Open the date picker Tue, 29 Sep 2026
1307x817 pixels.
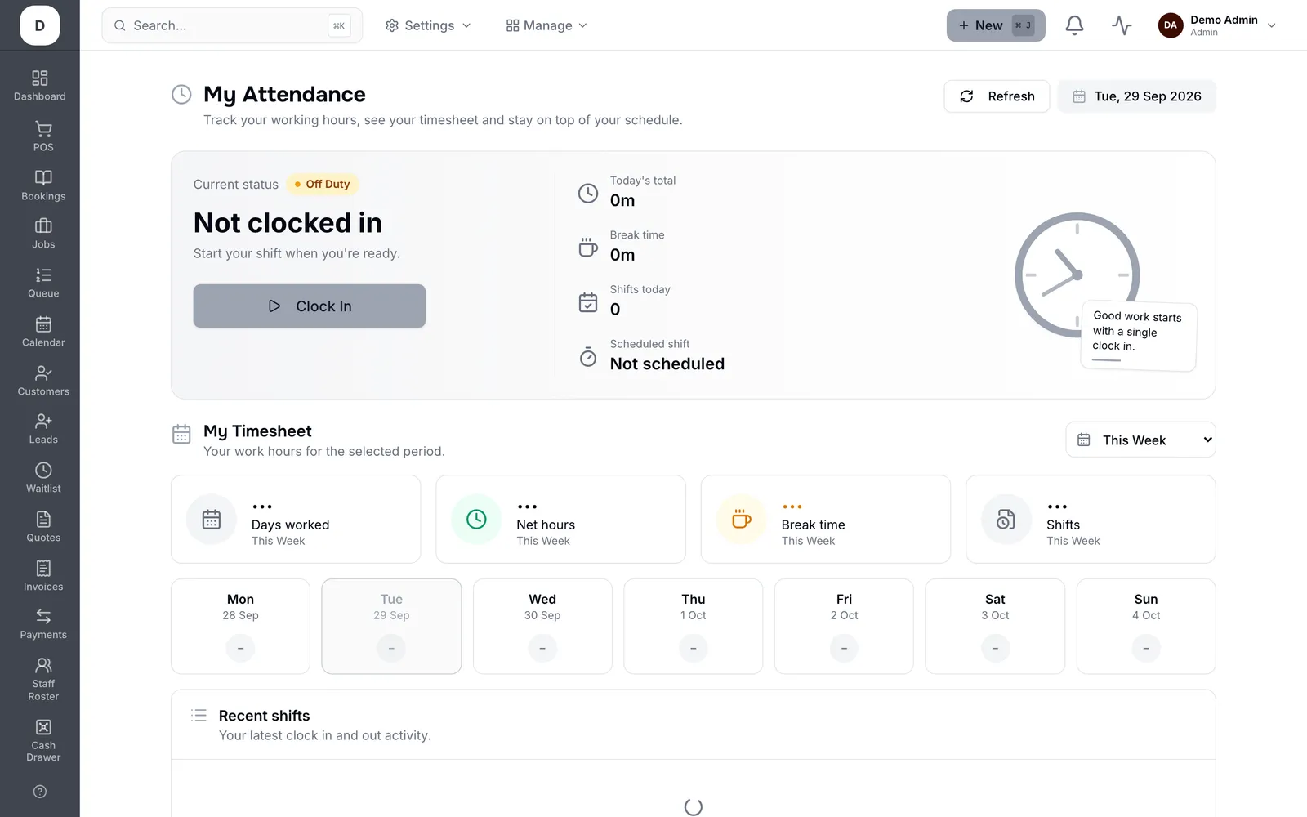pyautogui.click(x=1137, y=96)
